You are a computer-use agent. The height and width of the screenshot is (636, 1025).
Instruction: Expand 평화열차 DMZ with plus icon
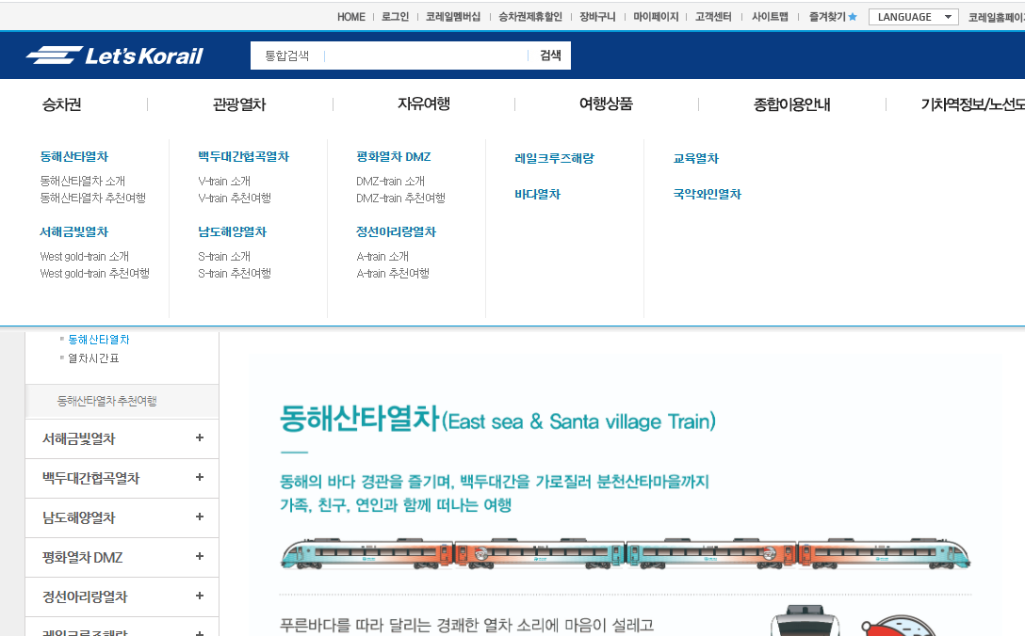pyautogui.click(x=200, y=556)
